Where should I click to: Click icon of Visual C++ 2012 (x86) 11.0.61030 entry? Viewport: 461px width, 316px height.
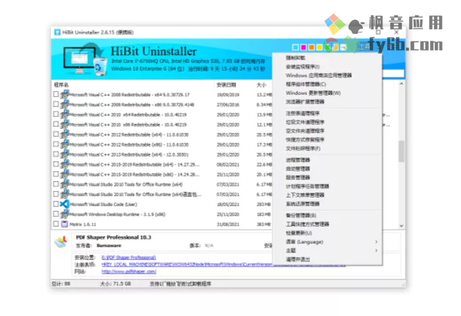click(x=65, y=145)
